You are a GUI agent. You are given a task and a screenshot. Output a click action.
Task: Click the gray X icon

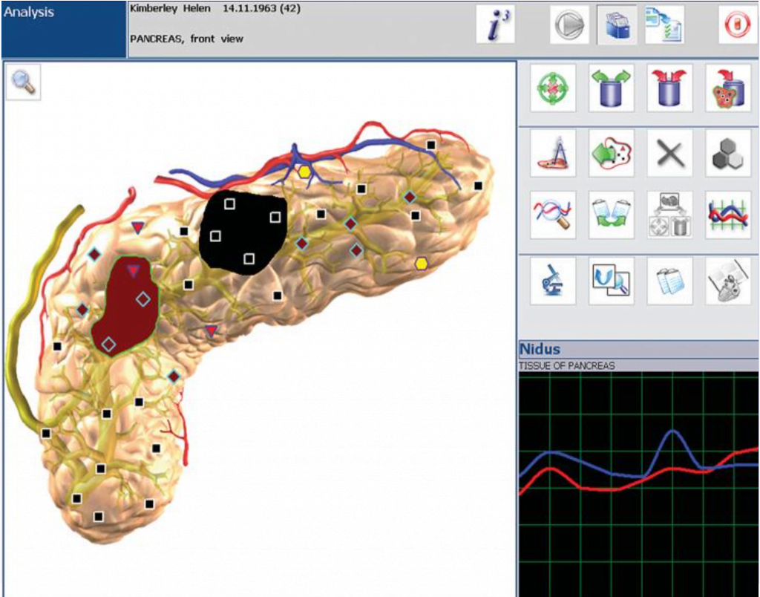point(670,154)
